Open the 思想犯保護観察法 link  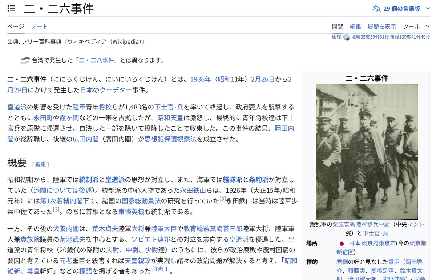pyautogui.click(x=171, y=139)
